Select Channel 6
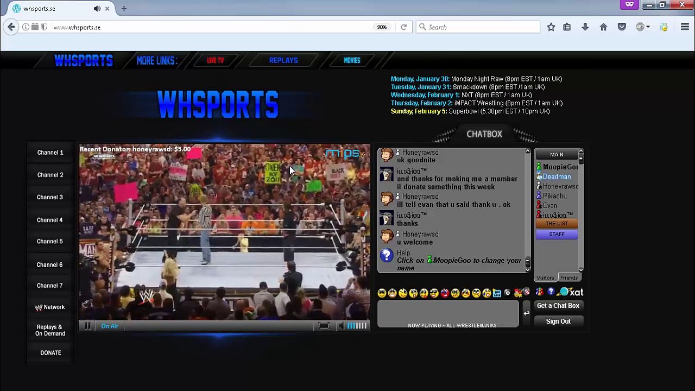The width and height of the screenshot is (695, 391). 50,264
